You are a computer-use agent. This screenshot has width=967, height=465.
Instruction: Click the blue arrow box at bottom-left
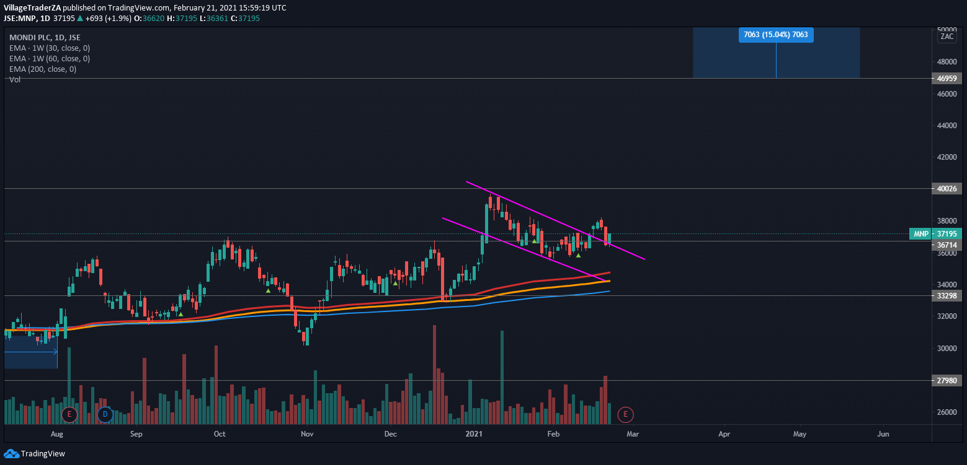click(30, 352)
